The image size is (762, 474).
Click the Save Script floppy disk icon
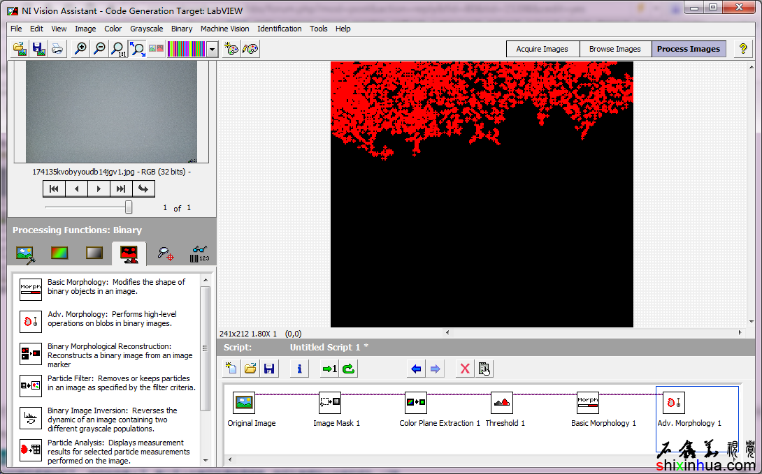click(x=269, y=369)
